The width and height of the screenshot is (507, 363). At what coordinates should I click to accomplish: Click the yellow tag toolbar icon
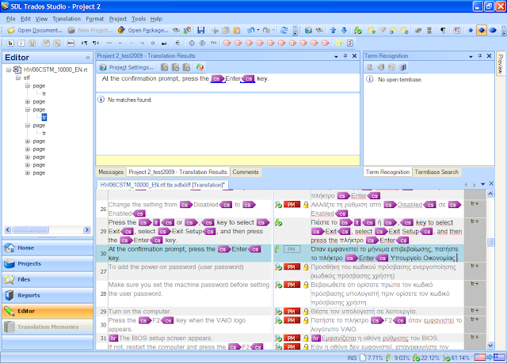338,43
